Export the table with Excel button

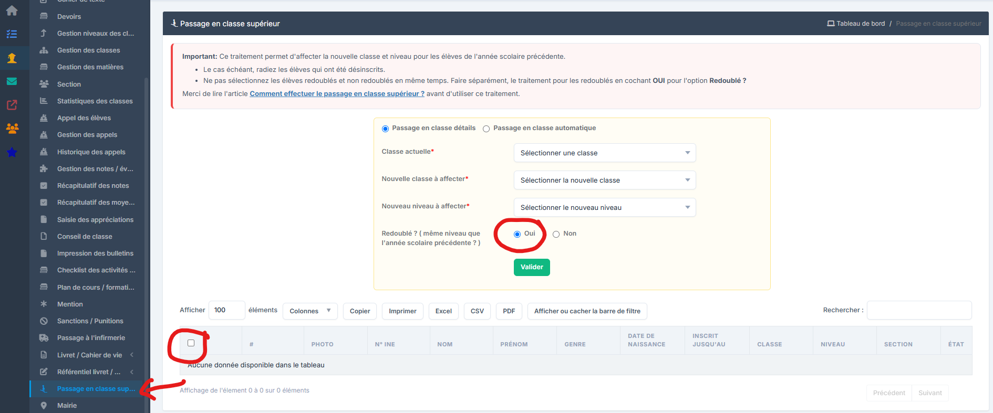click(443, 311)
